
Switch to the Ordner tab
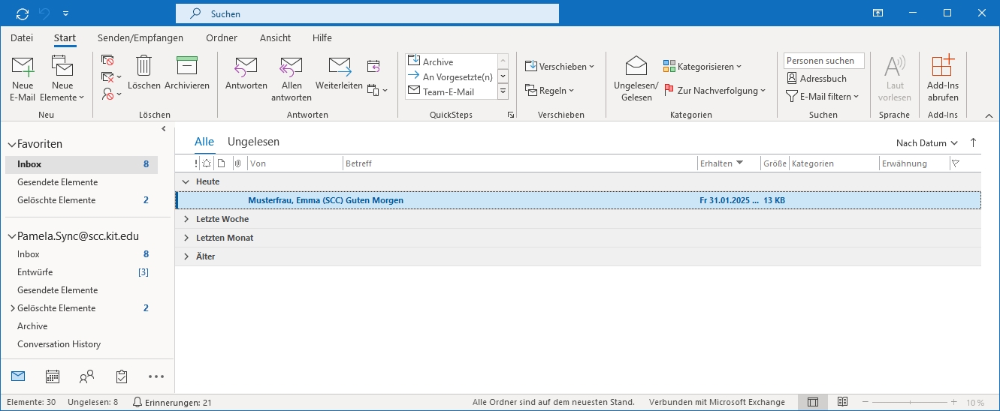pos(222,37)
